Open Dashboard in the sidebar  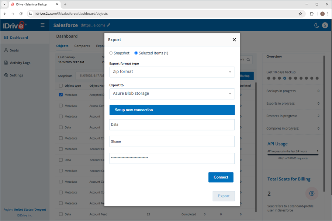click(25, 38)
